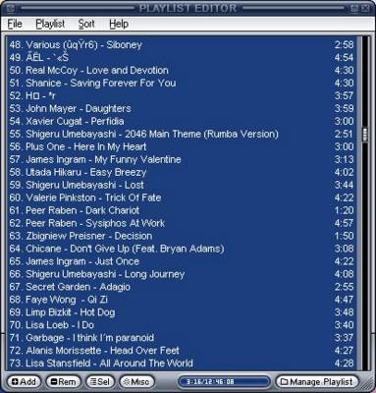Open the Sel selection options button
This screenshot has width=376, height=393.
(x=100, y=381)
